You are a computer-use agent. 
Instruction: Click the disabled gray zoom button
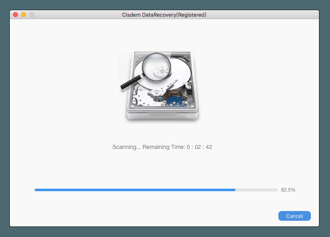coord(32,15)
